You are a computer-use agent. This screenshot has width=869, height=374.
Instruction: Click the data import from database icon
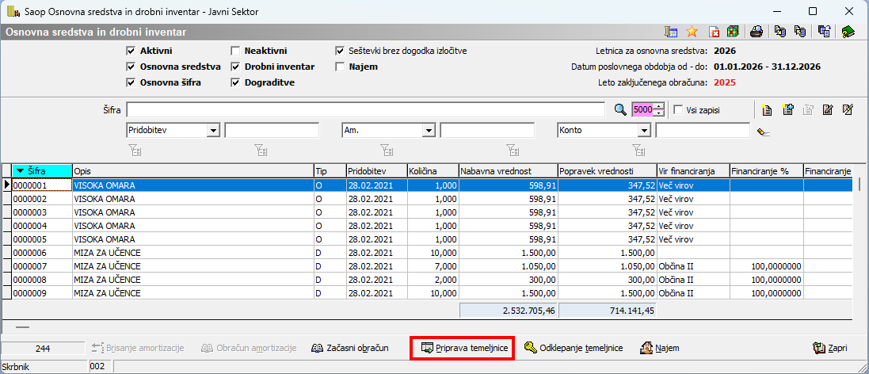pyautogui.click(x=799, y=32)
